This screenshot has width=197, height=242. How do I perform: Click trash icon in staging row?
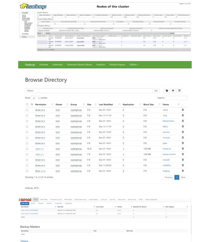(183, 171)
